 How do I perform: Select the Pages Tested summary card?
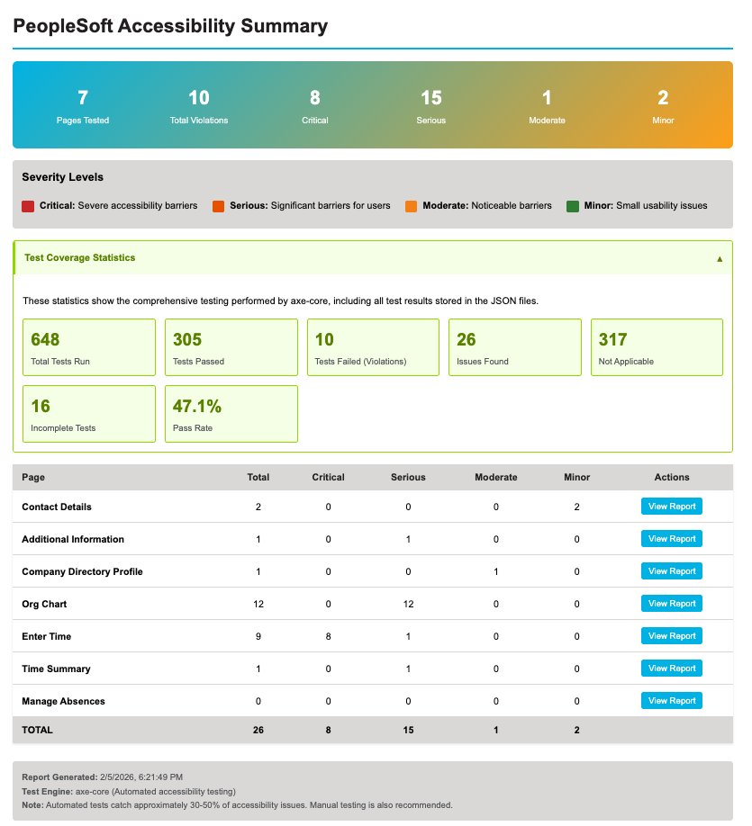click(83, 104)
